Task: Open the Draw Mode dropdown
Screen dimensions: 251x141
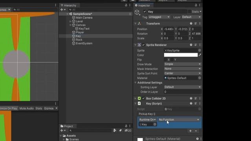Action: (x=183, y=64)
